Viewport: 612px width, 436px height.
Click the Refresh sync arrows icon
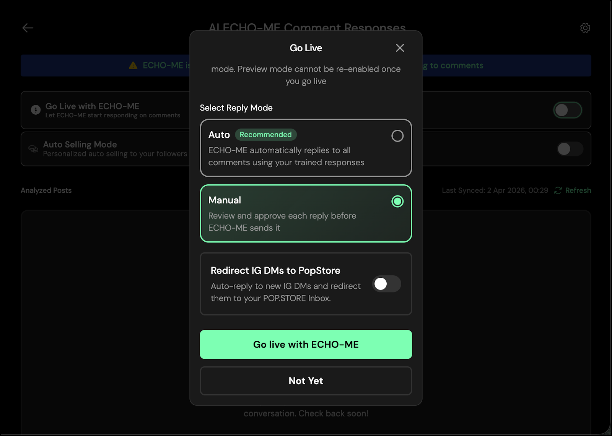[x=558, y=190]
